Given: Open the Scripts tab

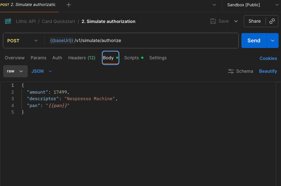Looking at the screenshot, I should [132, 58].
